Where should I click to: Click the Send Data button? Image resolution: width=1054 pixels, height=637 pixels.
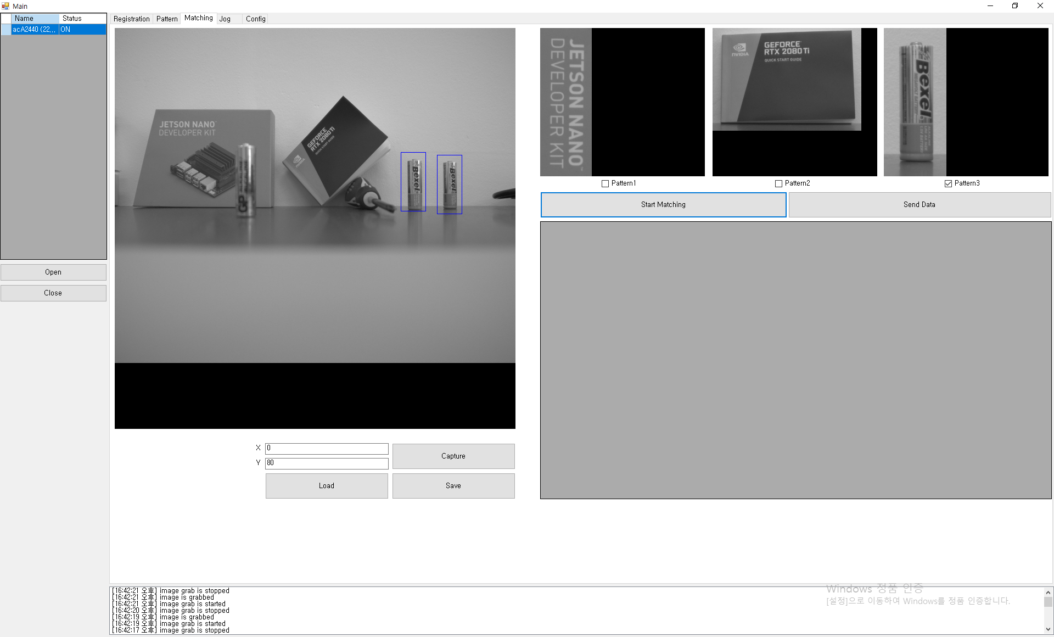[x=920, y=205]
